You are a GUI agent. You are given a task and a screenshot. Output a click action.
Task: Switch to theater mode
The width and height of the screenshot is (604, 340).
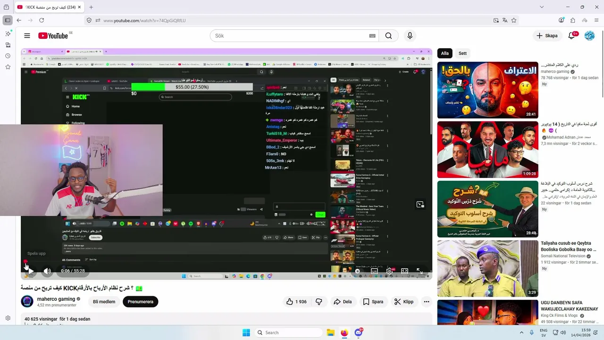pos(404,271)
